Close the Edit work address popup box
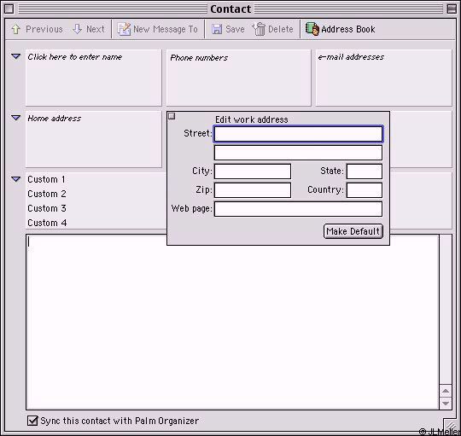 coord(172,116)
